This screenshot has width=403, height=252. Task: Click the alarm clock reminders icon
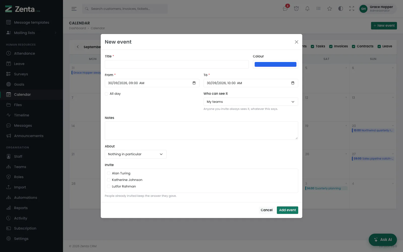(x=296, y=9)
